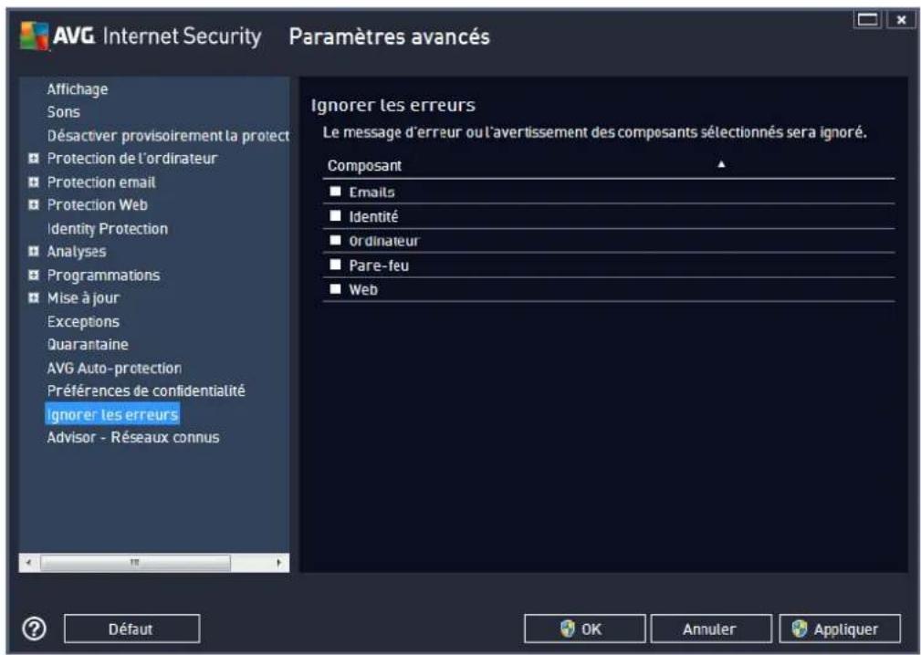Open Advisor - Réseaux connus

click(x=133, y=437)
